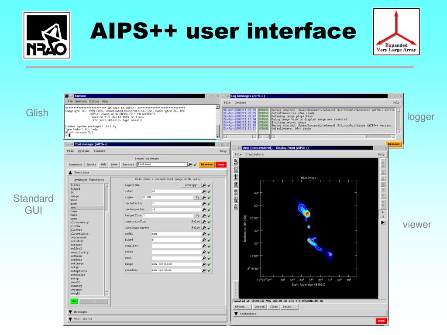Select the half-circle colormap contrast tool
Image resolution: width=447 pixels, height=335 pixels.
tap(236, 185)
